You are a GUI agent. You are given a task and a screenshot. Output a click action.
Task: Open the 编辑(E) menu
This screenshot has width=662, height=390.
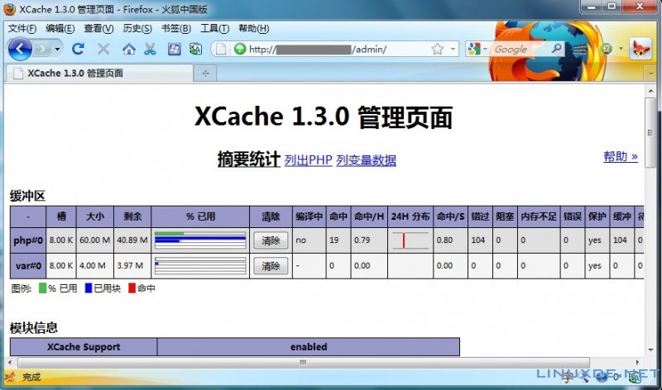pos(60,28)
